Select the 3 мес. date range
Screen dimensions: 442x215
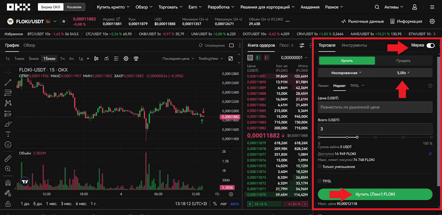point(66,204)
